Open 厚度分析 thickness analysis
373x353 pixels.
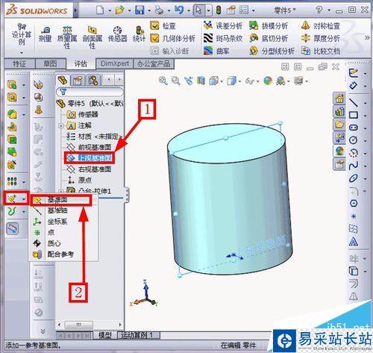[x=321, y=38]
